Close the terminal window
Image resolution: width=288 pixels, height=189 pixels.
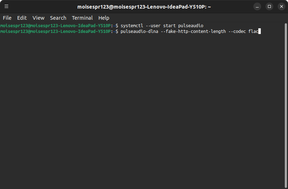pos(281,6)
